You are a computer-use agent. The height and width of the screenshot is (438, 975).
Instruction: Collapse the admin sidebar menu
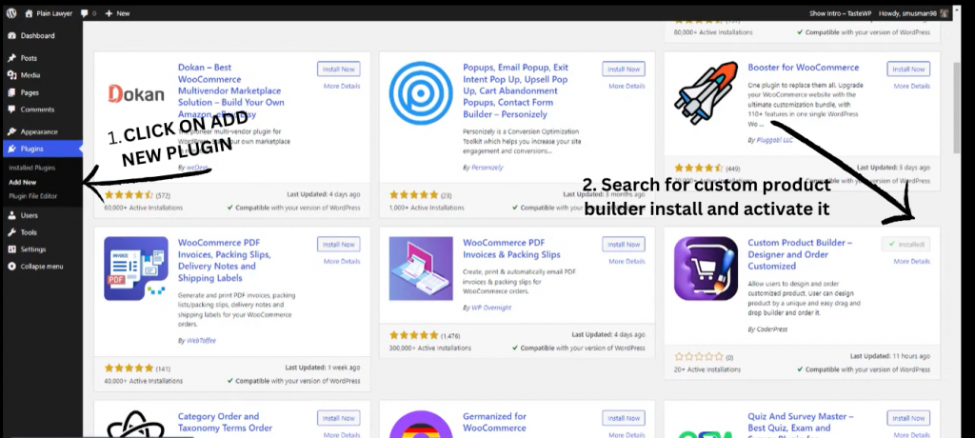41,266
